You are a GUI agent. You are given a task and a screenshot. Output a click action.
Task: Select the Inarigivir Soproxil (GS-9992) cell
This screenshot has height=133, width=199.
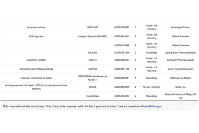(x=93, y=36)
